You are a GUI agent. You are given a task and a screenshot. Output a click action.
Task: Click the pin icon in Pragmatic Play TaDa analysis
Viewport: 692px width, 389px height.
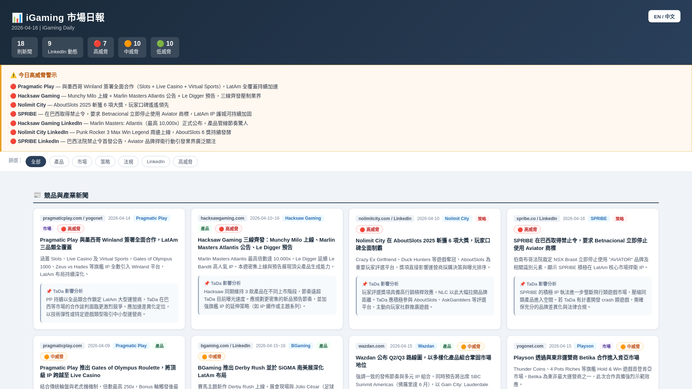pos(49,291)
